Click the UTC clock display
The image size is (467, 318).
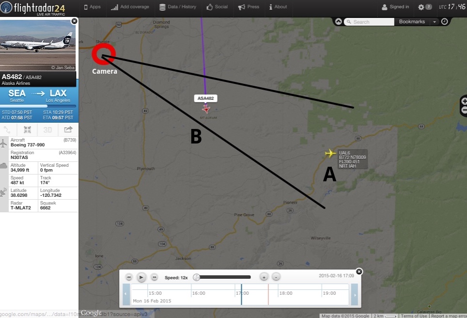[x=452, y=7]
